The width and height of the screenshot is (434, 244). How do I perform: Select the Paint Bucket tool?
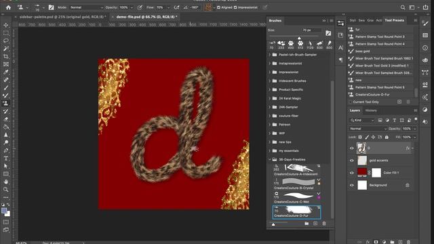[6, 127]
